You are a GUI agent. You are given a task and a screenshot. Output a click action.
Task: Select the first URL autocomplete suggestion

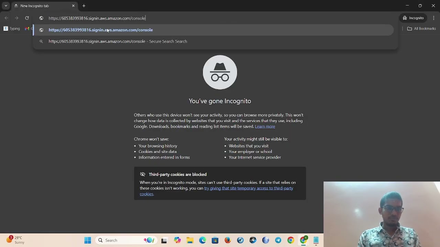pyautogui.click(x=213, y=30)
